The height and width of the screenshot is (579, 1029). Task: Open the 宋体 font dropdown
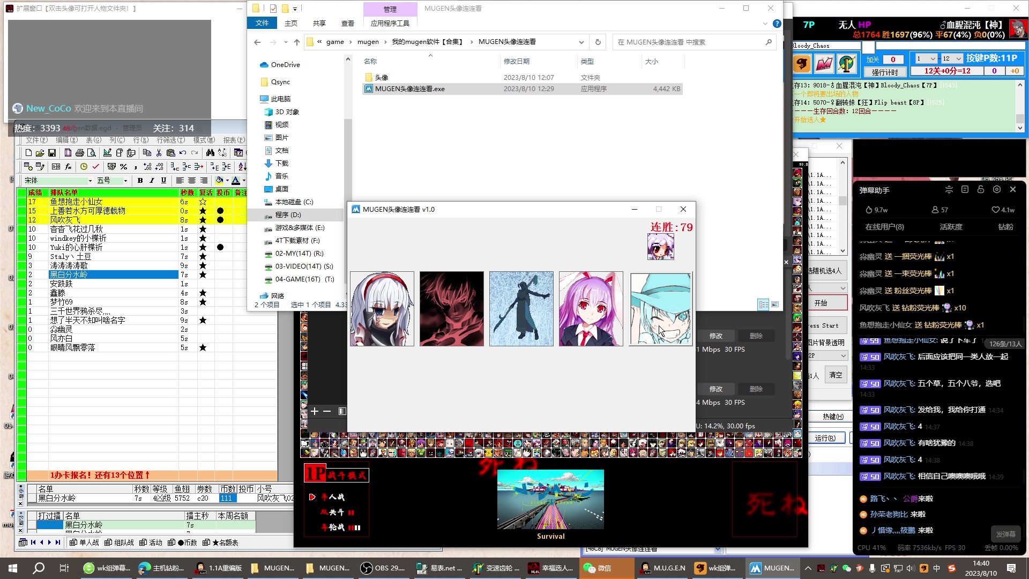[90, 181]
